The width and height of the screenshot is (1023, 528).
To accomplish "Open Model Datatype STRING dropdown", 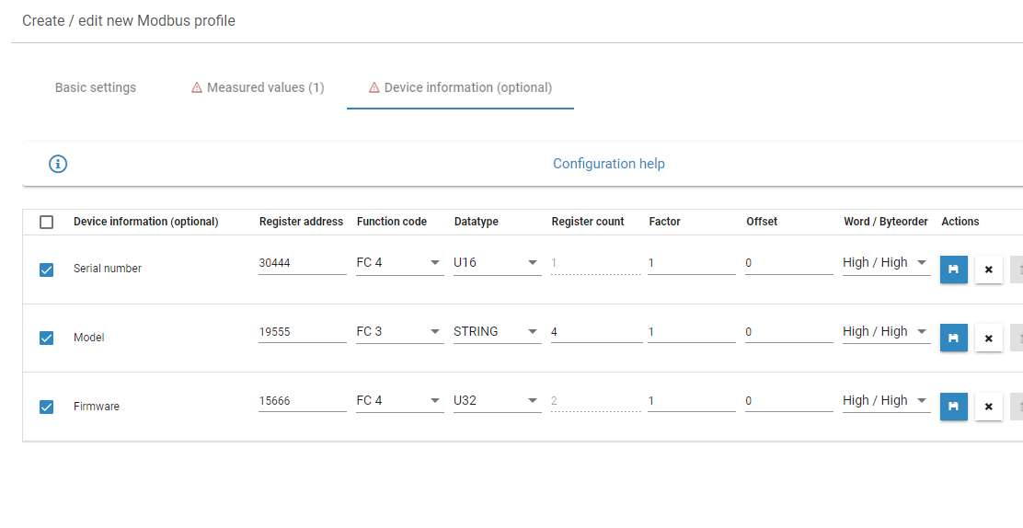I will pyautogui.click(x=497, y=331).
